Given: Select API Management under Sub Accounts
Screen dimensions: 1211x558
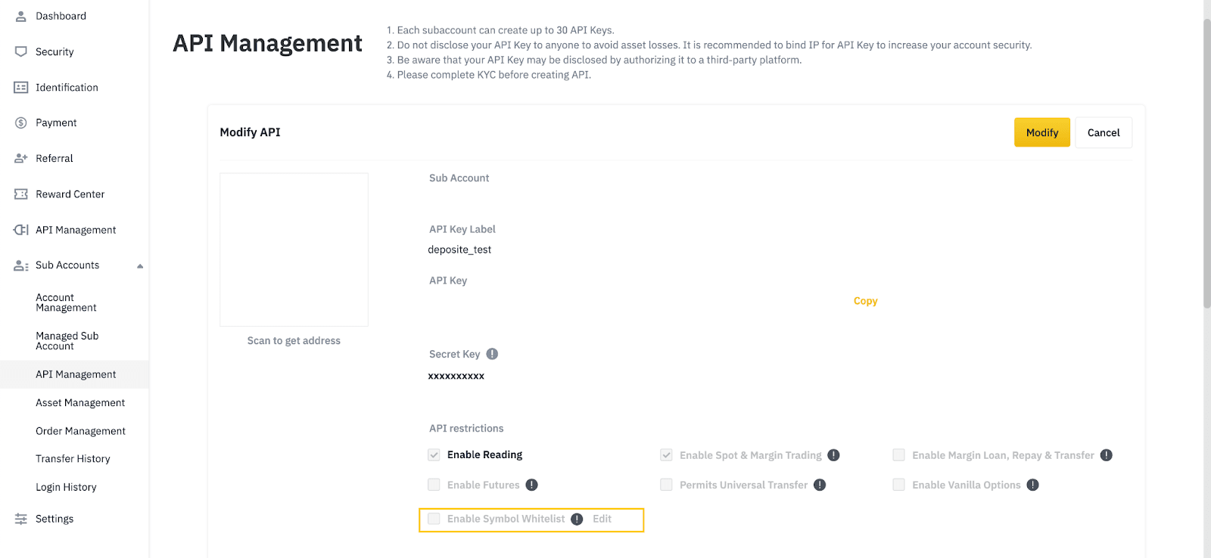Looking at the screenshot, I should (x=74, y=374).
